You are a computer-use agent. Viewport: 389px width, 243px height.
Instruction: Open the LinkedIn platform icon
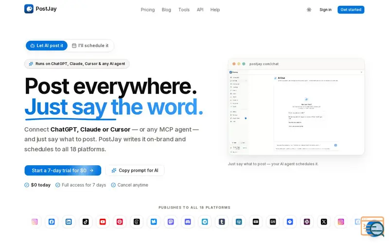69,222
